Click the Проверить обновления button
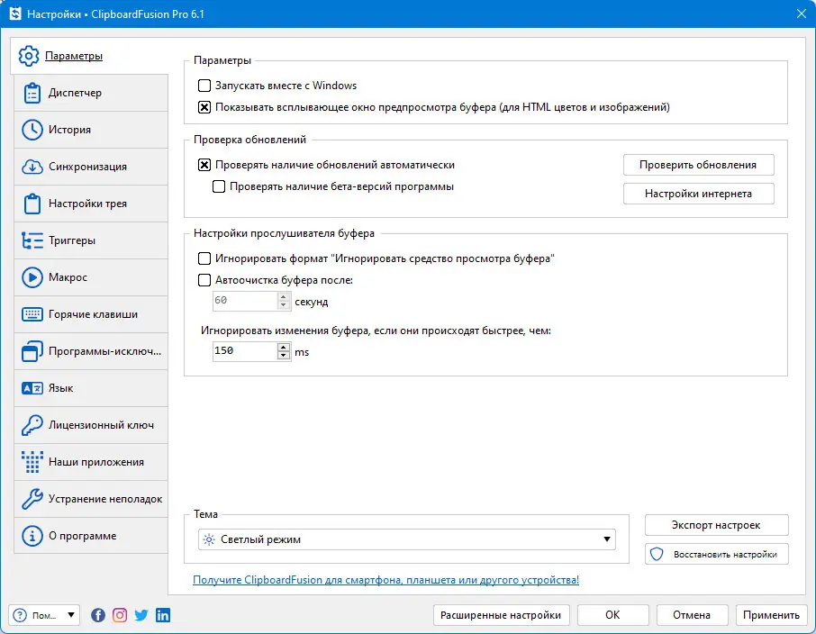This screenshot has width=816, height=634. coord(698,165)
